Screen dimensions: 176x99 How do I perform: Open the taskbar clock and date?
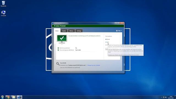171,97
